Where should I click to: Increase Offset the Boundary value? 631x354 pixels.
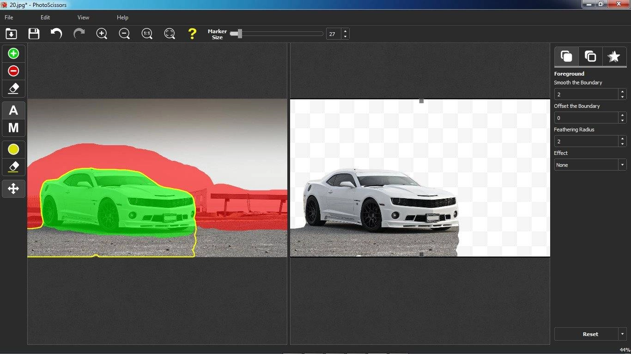[622, 115]
